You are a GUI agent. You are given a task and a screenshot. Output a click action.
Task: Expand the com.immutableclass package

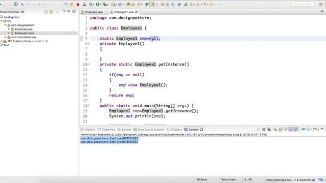(x=6, y=37)
